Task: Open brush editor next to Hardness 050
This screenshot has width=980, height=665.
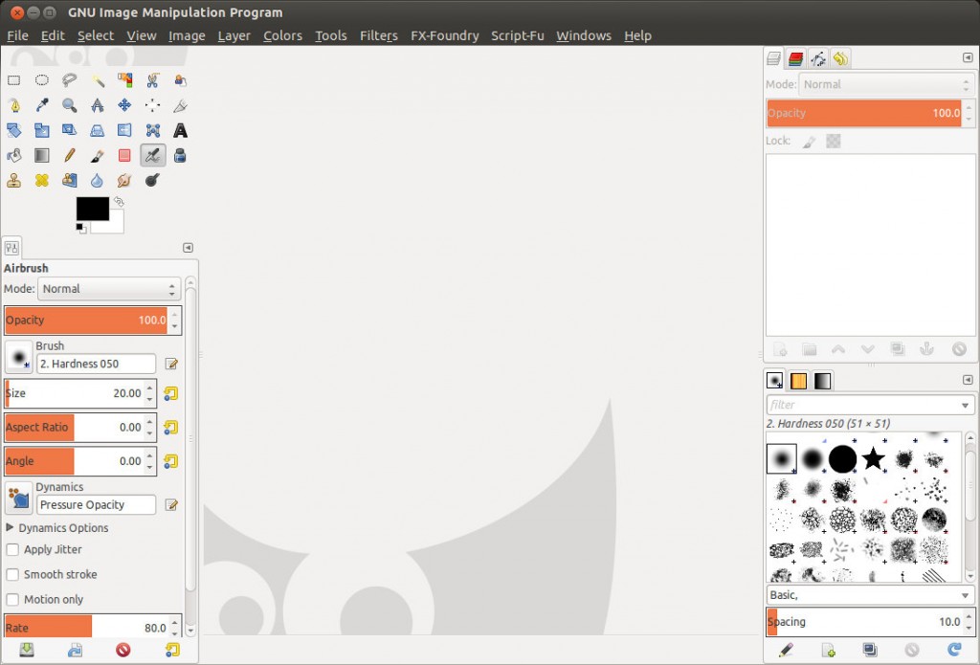Action: click(171, 364)
